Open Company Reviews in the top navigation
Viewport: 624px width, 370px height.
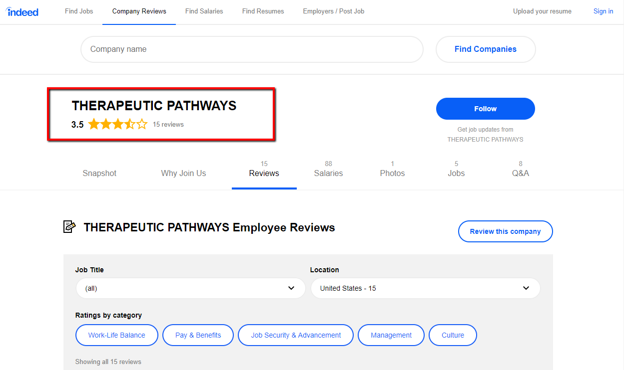139,11
